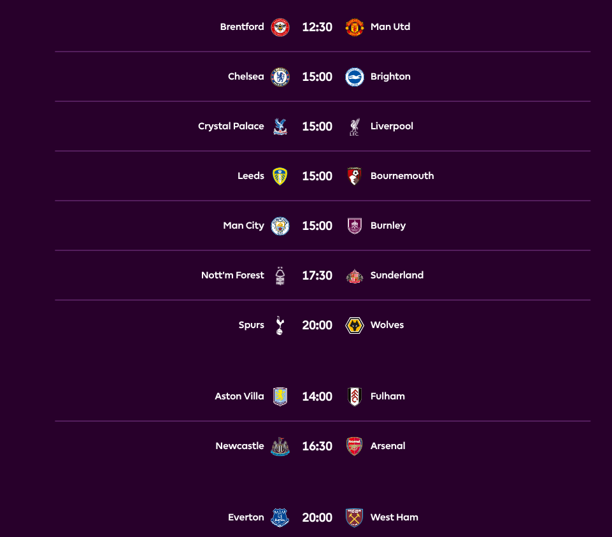
Task: Click the Liverpool club badge
Action: click(x=354, y=126)
